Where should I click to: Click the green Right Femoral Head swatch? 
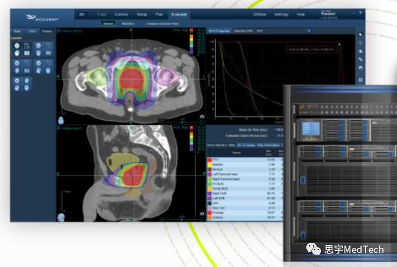209,179
